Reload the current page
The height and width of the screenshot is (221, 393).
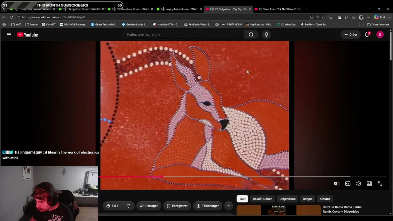11,17
